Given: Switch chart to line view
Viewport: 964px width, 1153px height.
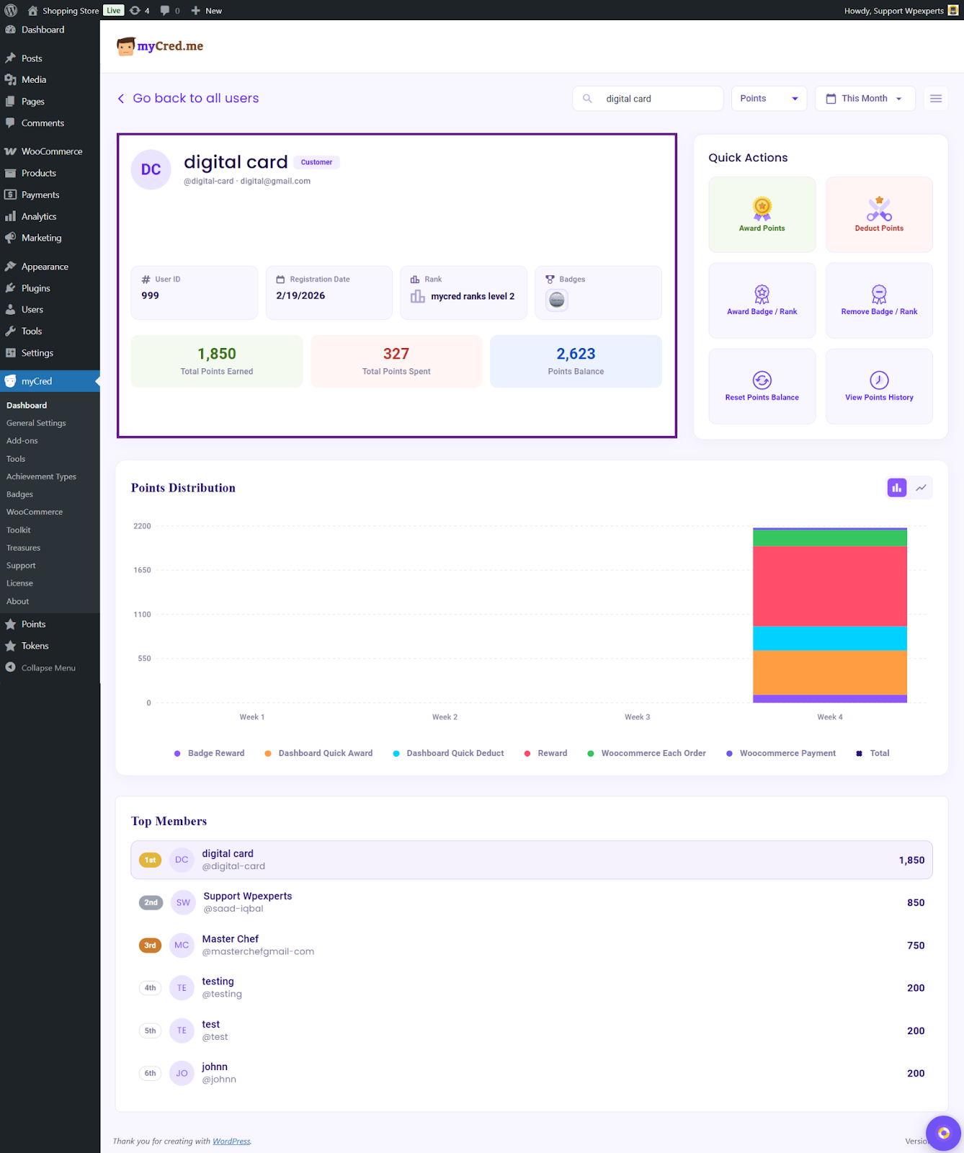Looking at the screenshot, I should (x=921, y=488).
